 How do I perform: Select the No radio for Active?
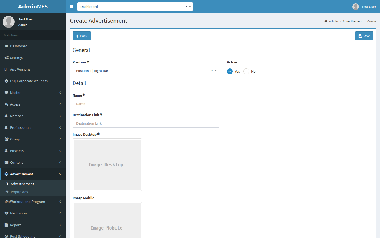click(246, 71)
